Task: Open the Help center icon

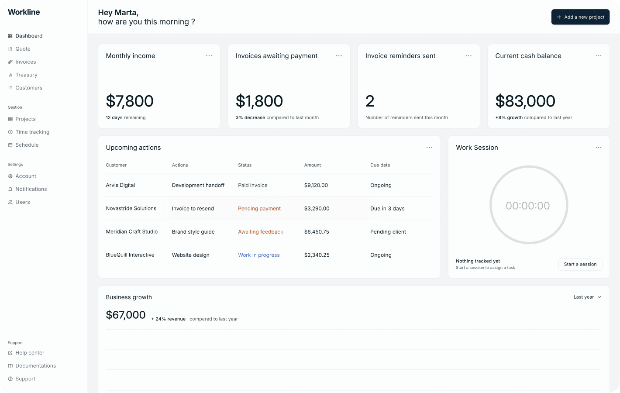Action: pos(10,352)
